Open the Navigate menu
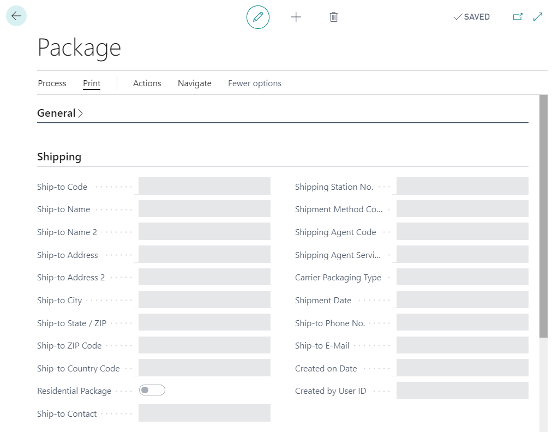Viewport: 552px width, 432px height. (x=194, y=83)
